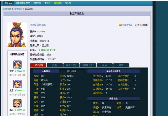Click the 房屋信息 section header
The width and height of the screenshot is (168, 116).
[113, 98]
